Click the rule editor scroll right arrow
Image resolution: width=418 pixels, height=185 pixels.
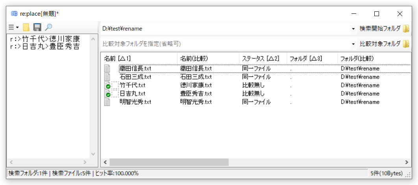85,162
